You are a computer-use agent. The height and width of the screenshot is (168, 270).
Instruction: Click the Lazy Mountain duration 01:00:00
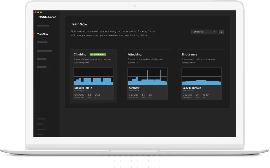pyautogui.click(x=188, y=95)
